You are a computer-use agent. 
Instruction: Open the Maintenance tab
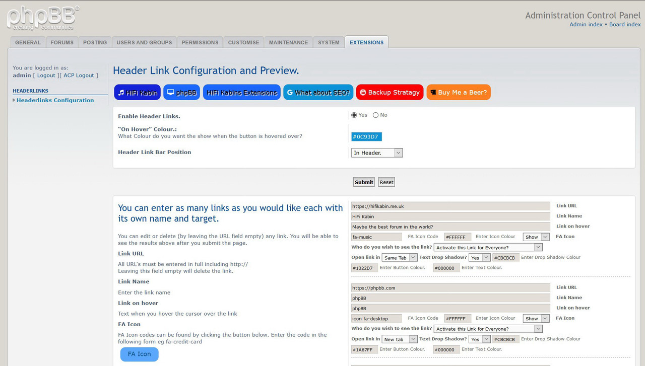tap(288, 42)
